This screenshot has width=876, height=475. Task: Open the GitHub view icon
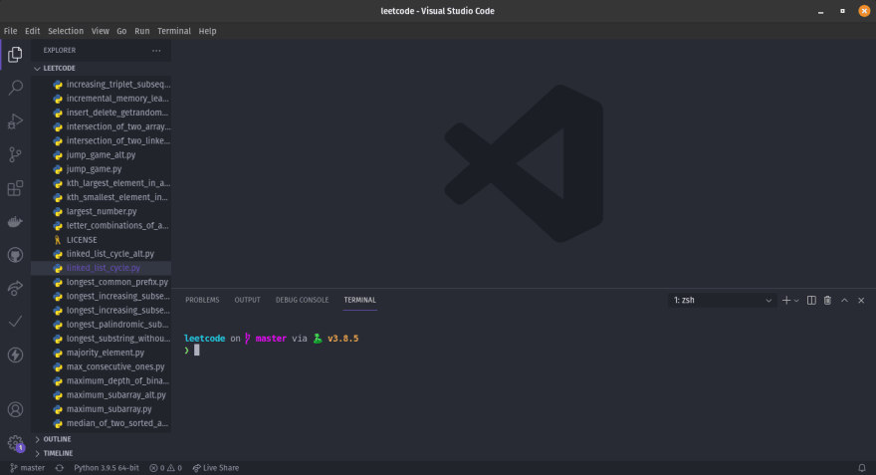point(15,255)
